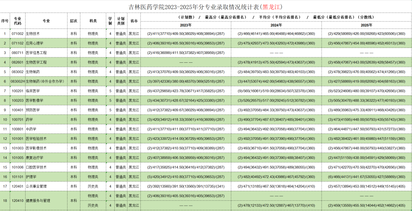Viewport: 412px width, 211px height.
Task: Select the 应用心理学 major name cell
Action: click(x=46, y=43)
